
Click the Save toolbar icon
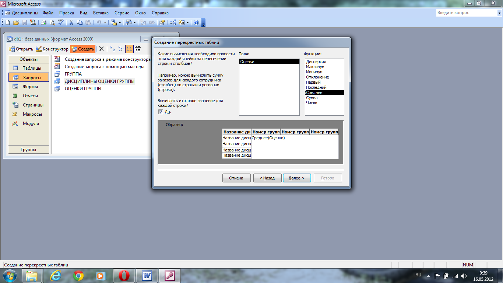coord(25,22)
